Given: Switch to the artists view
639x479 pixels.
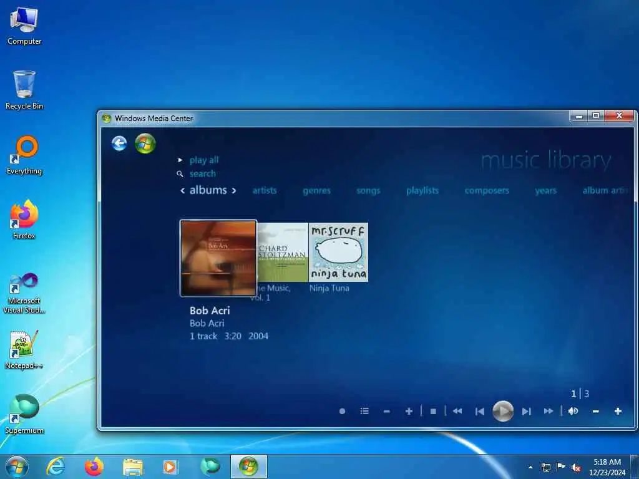Looking at the screenshot, I should (265, 191).
